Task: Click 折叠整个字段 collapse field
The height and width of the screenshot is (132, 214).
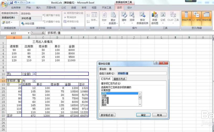Action: click(x=51, y=22)
